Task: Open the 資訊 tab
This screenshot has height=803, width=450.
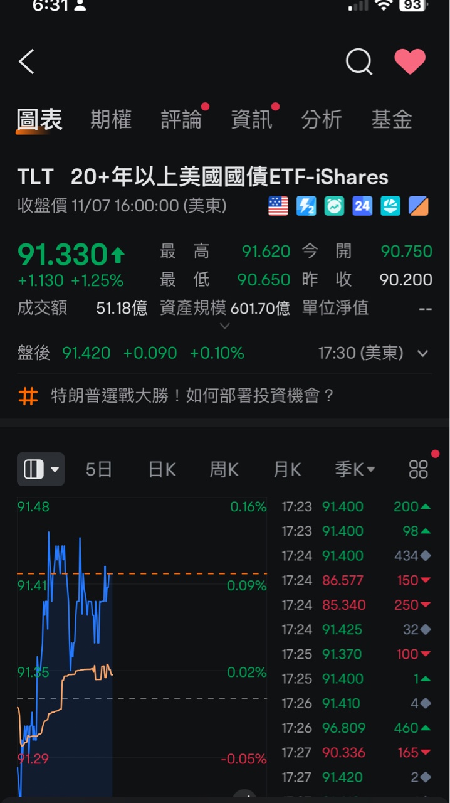Action: 252,119
